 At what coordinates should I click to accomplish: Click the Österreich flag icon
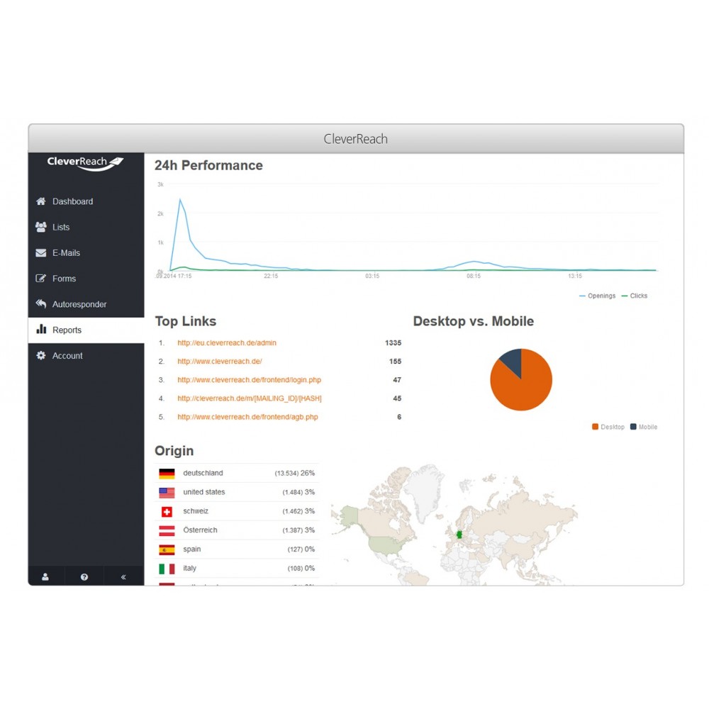[167, 530]
